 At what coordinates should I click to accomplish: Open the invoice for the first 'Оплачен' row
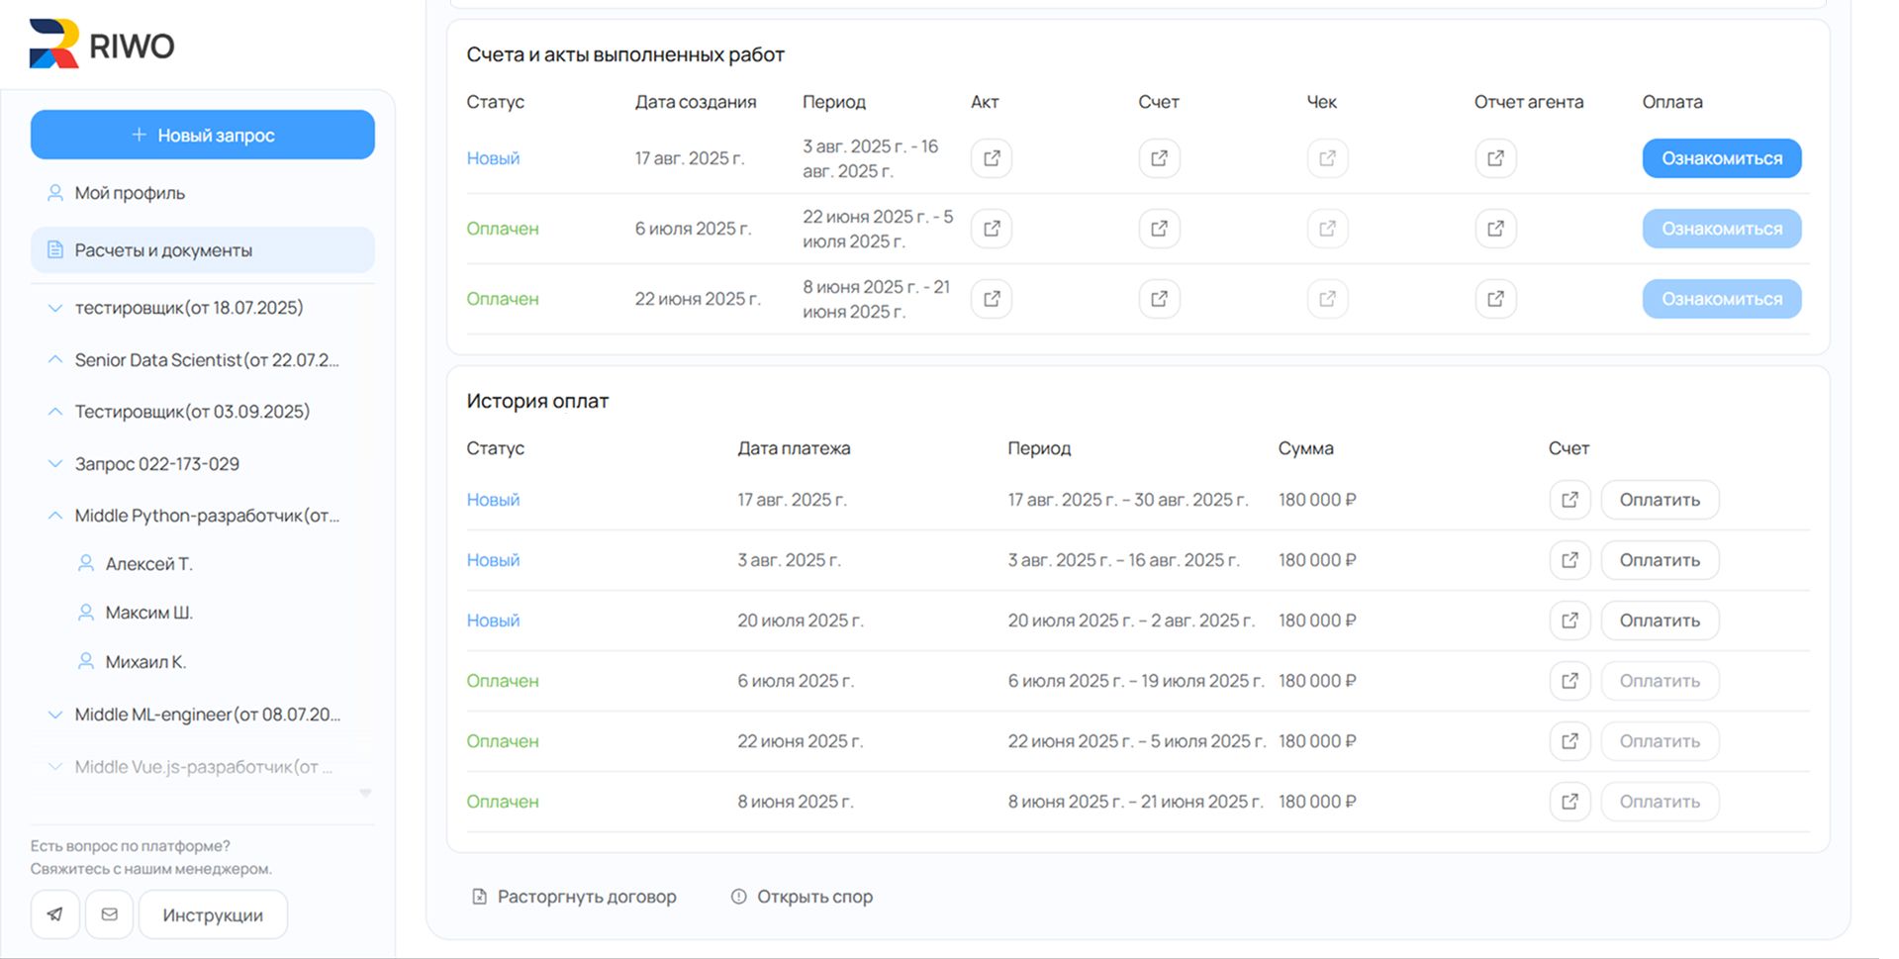click(1159, 229)
